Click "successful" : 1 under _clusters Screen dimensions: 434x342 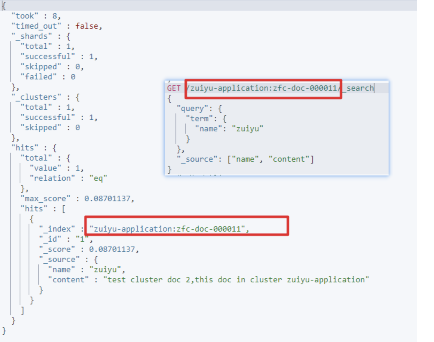pos(59,117)
